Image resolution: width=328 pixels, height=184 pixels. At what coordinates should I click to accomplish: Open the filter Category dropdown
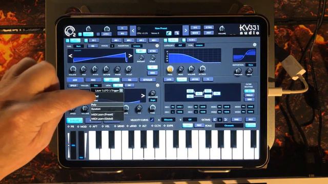(x=180, y=45)
